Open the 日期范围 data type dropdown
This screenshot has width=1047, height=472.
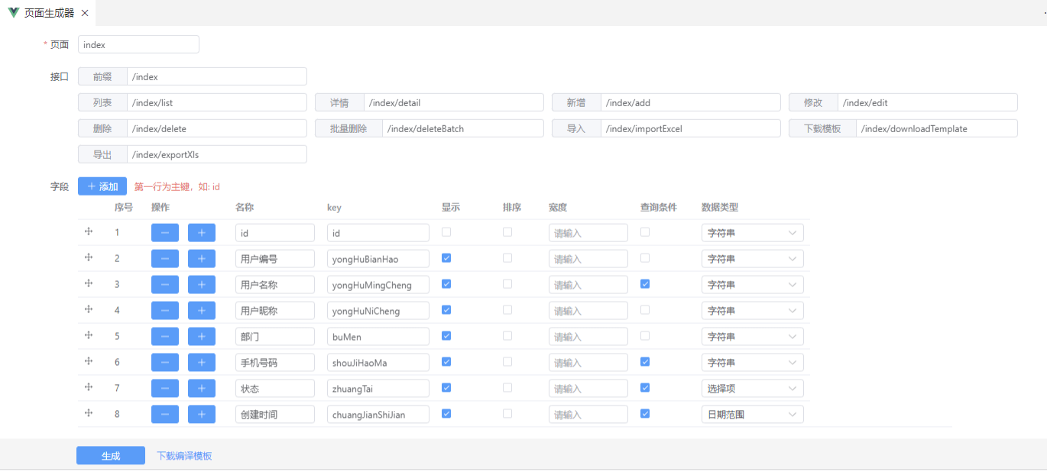click(x=752, y=415)
